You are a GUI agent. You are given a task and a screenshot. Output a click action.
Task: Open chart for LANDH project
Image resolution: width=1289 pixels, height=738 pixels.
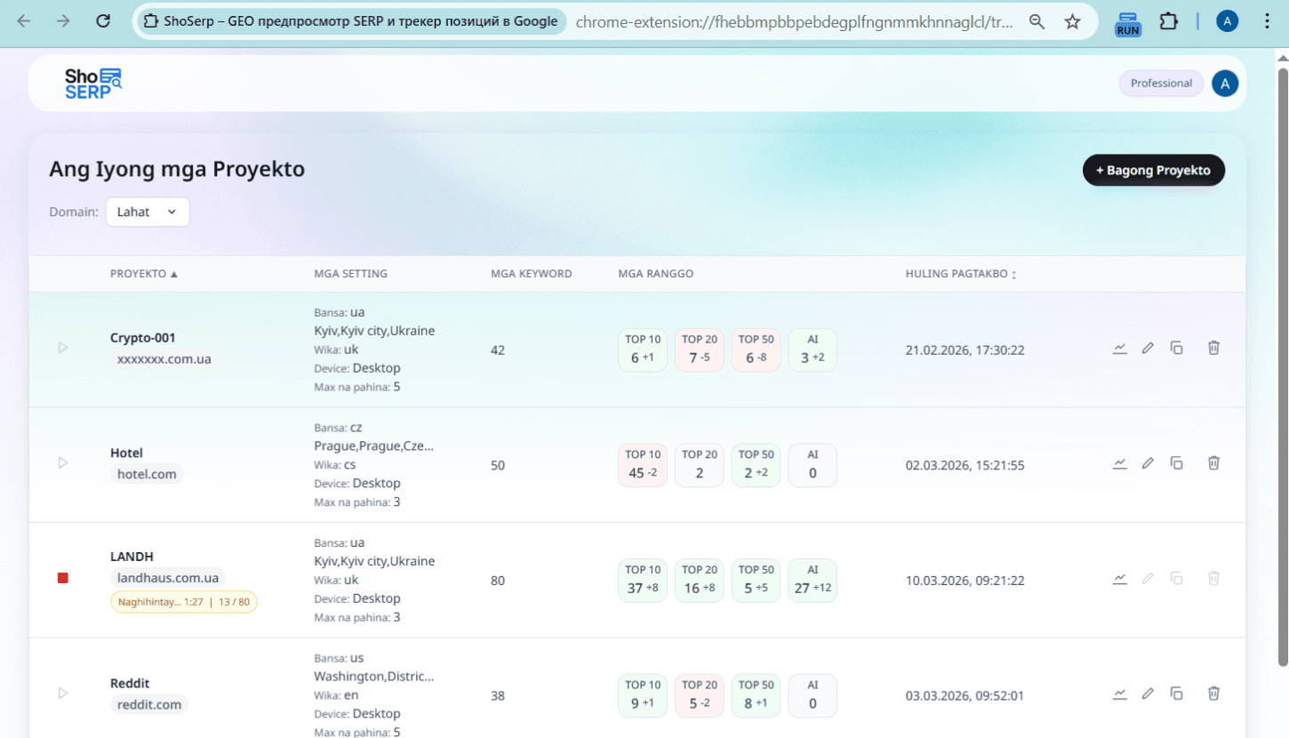pyautogui.click(x=1120, y=578)
